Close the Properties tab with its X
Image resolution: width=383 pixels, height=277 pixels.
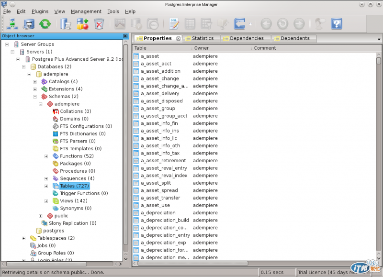coord(178,38)
